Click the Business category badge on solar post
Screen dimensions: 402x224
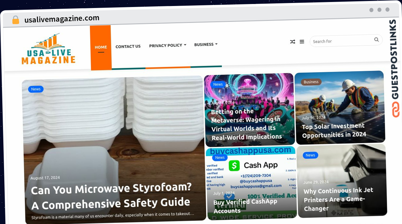coord(311,82)
